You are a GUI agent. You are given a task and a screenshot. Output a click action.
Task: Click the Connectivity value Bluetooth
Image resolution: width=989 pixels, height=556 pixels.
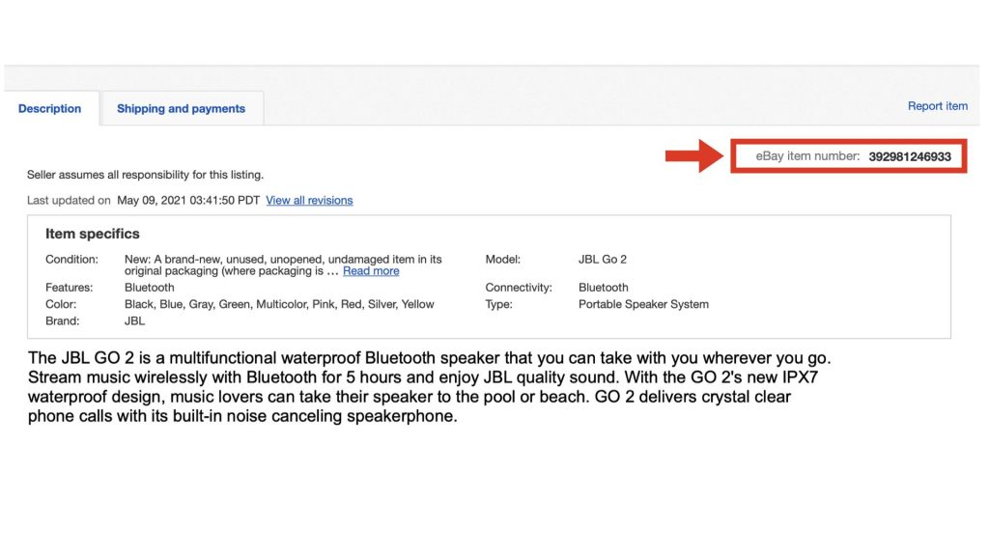click(603, 288)
